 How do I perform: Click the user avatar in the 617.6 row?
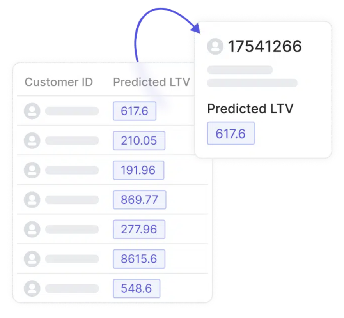click(32, 111)
